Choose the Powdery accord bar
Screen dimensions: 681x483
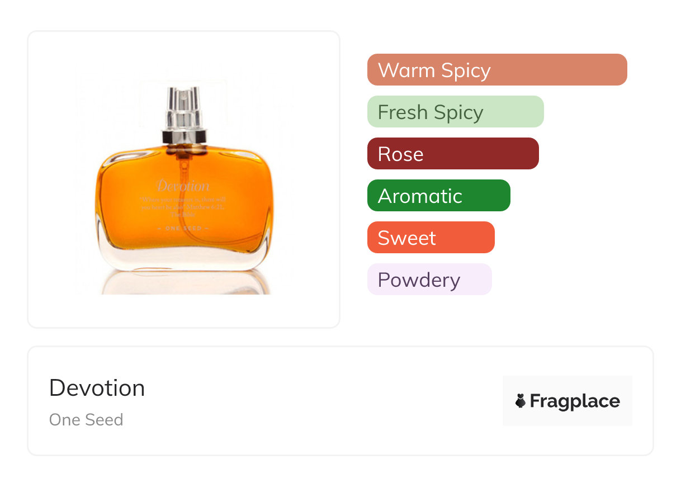click(429, 280)
